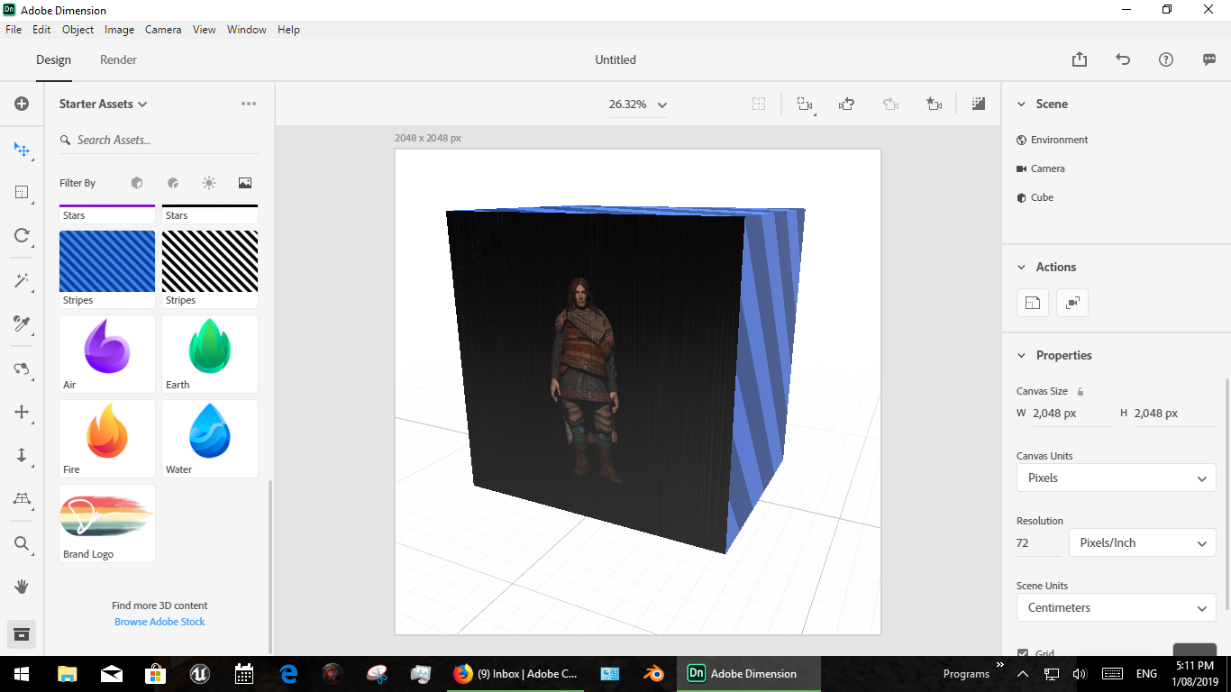Screen dimensions: 1231x692
Task: Switch to the Render tab
Action: [x=118, y=59]
